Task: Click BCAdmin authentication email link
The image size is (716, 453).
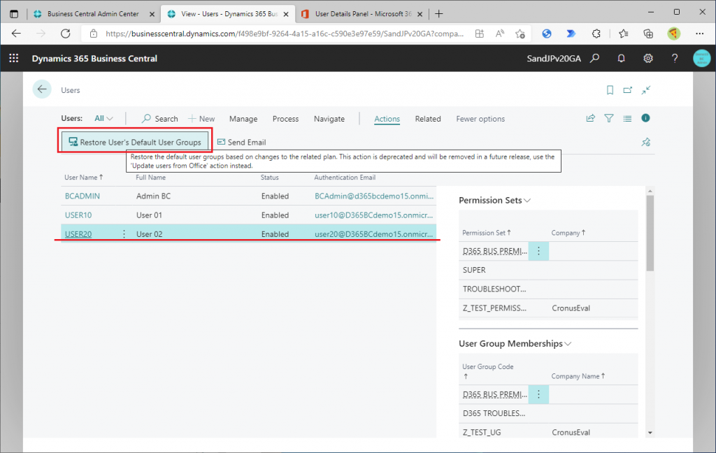Action: coord(374,196)
